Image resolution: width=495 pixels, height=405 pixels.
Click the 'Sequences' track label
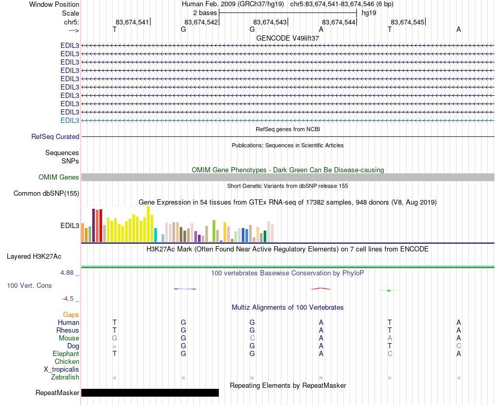[62, 153]
